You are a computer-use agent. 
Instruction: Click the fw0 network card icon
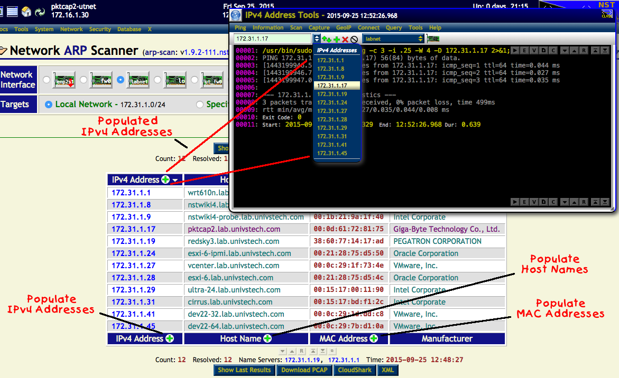point(101,80)
